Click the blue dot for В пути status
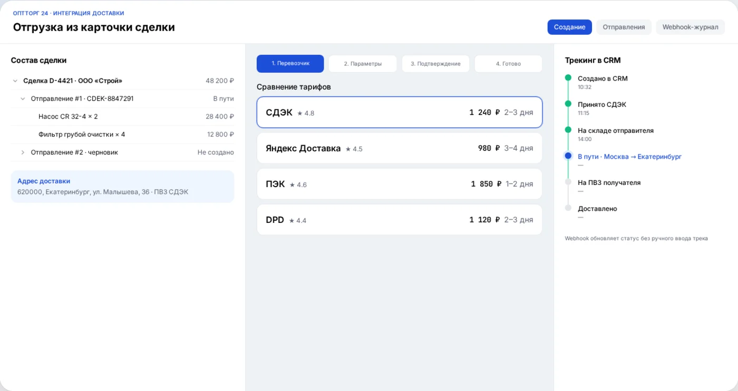 [568, 156]
